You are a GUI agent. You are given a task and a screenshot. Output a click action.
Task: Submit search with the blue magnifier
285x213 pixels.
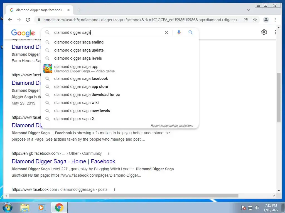(x=190, y=32)
